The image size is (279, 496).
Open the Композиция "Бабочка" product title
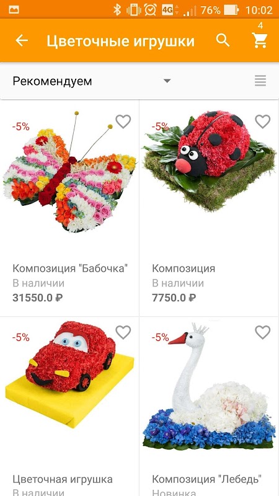(70, 268)
